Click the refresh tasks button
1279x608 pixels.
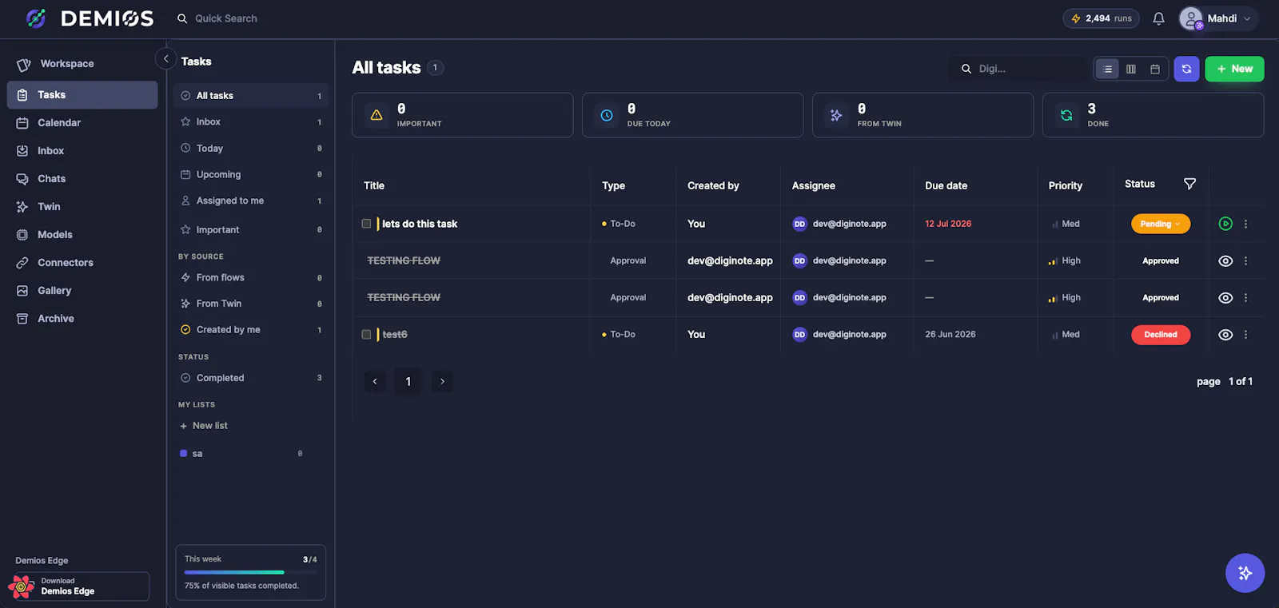pos(1186,69)
